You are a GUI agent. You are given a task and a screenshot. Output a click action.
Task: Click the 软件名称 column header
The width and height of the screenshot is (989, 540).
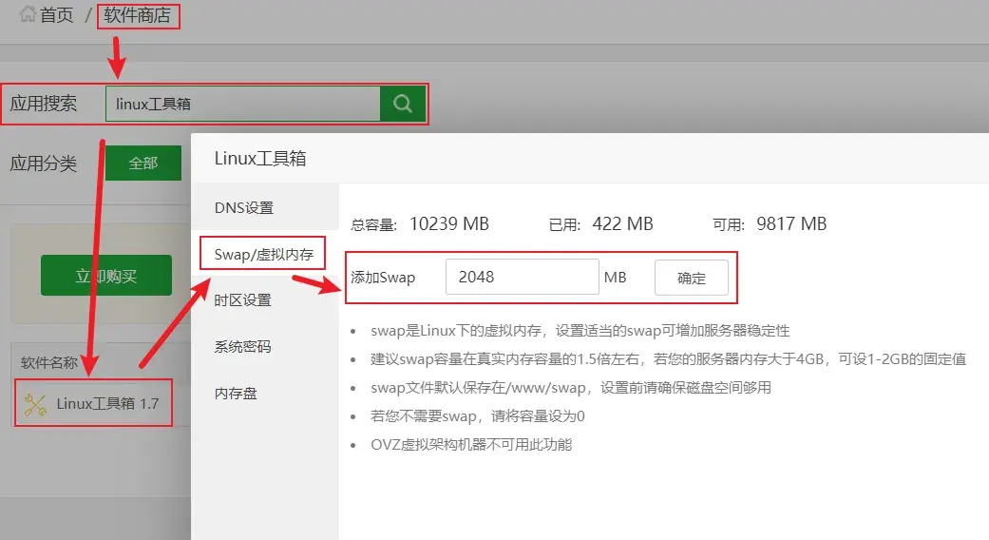pos(49,363)
